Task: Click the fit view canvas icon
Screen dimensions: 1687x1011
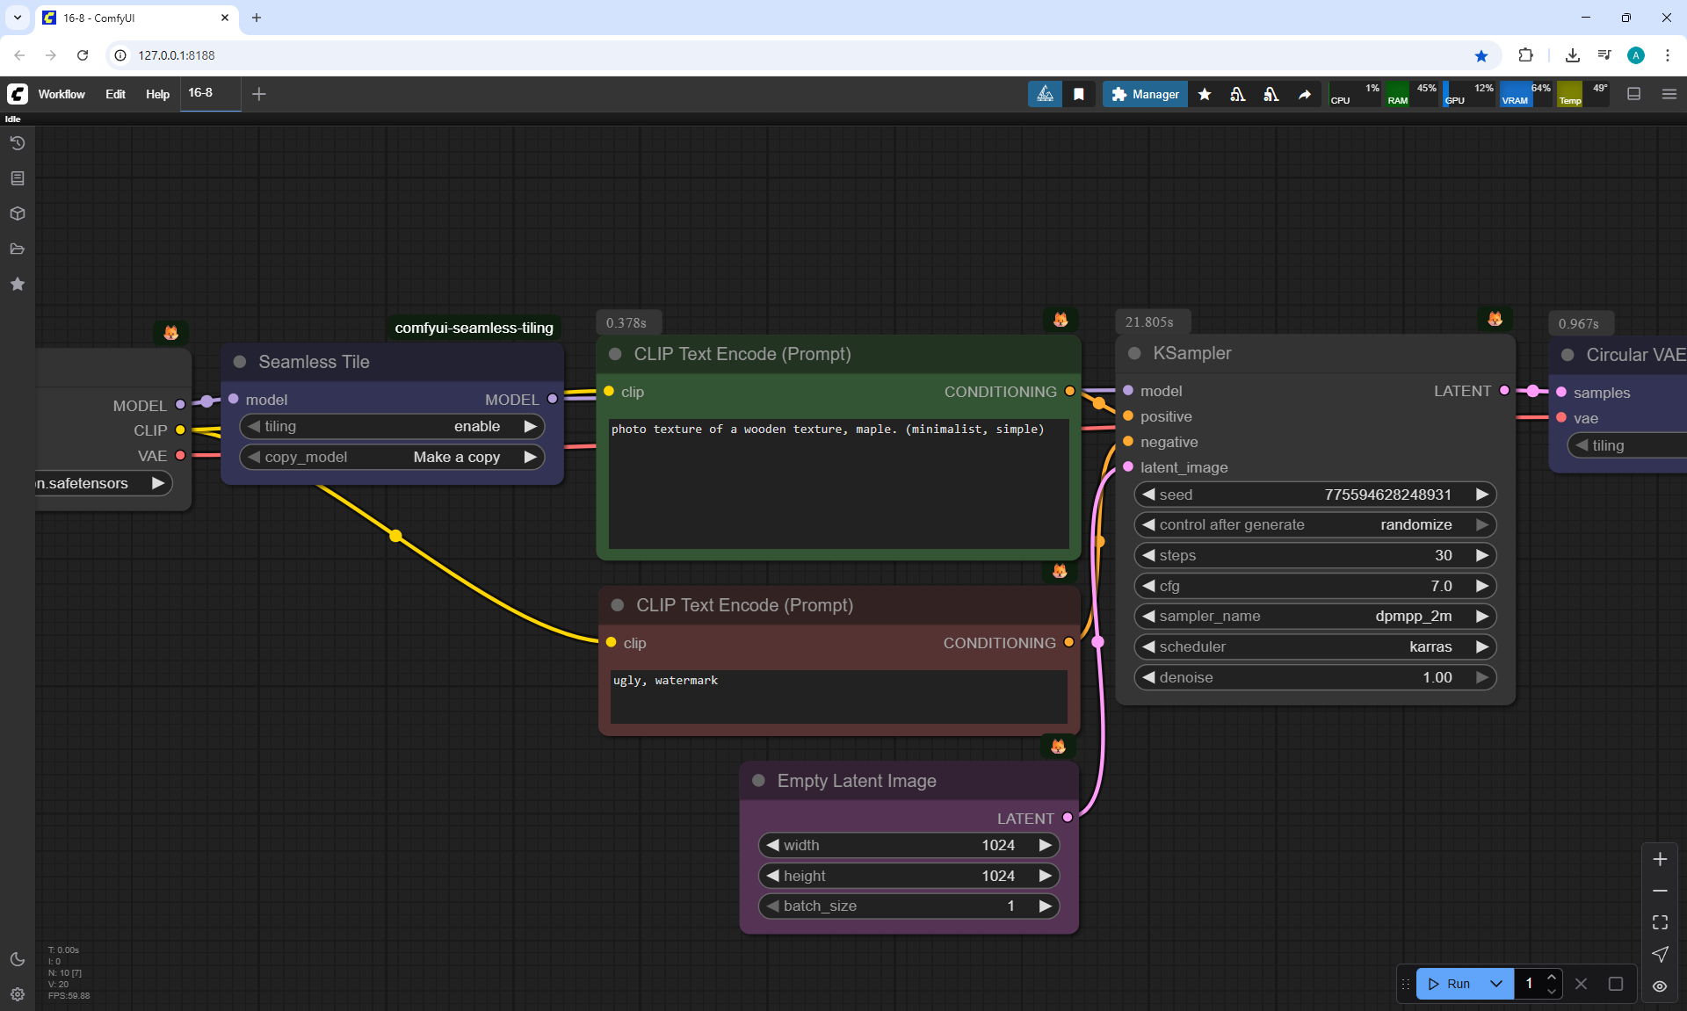Action: click(x=1660, y=922)
